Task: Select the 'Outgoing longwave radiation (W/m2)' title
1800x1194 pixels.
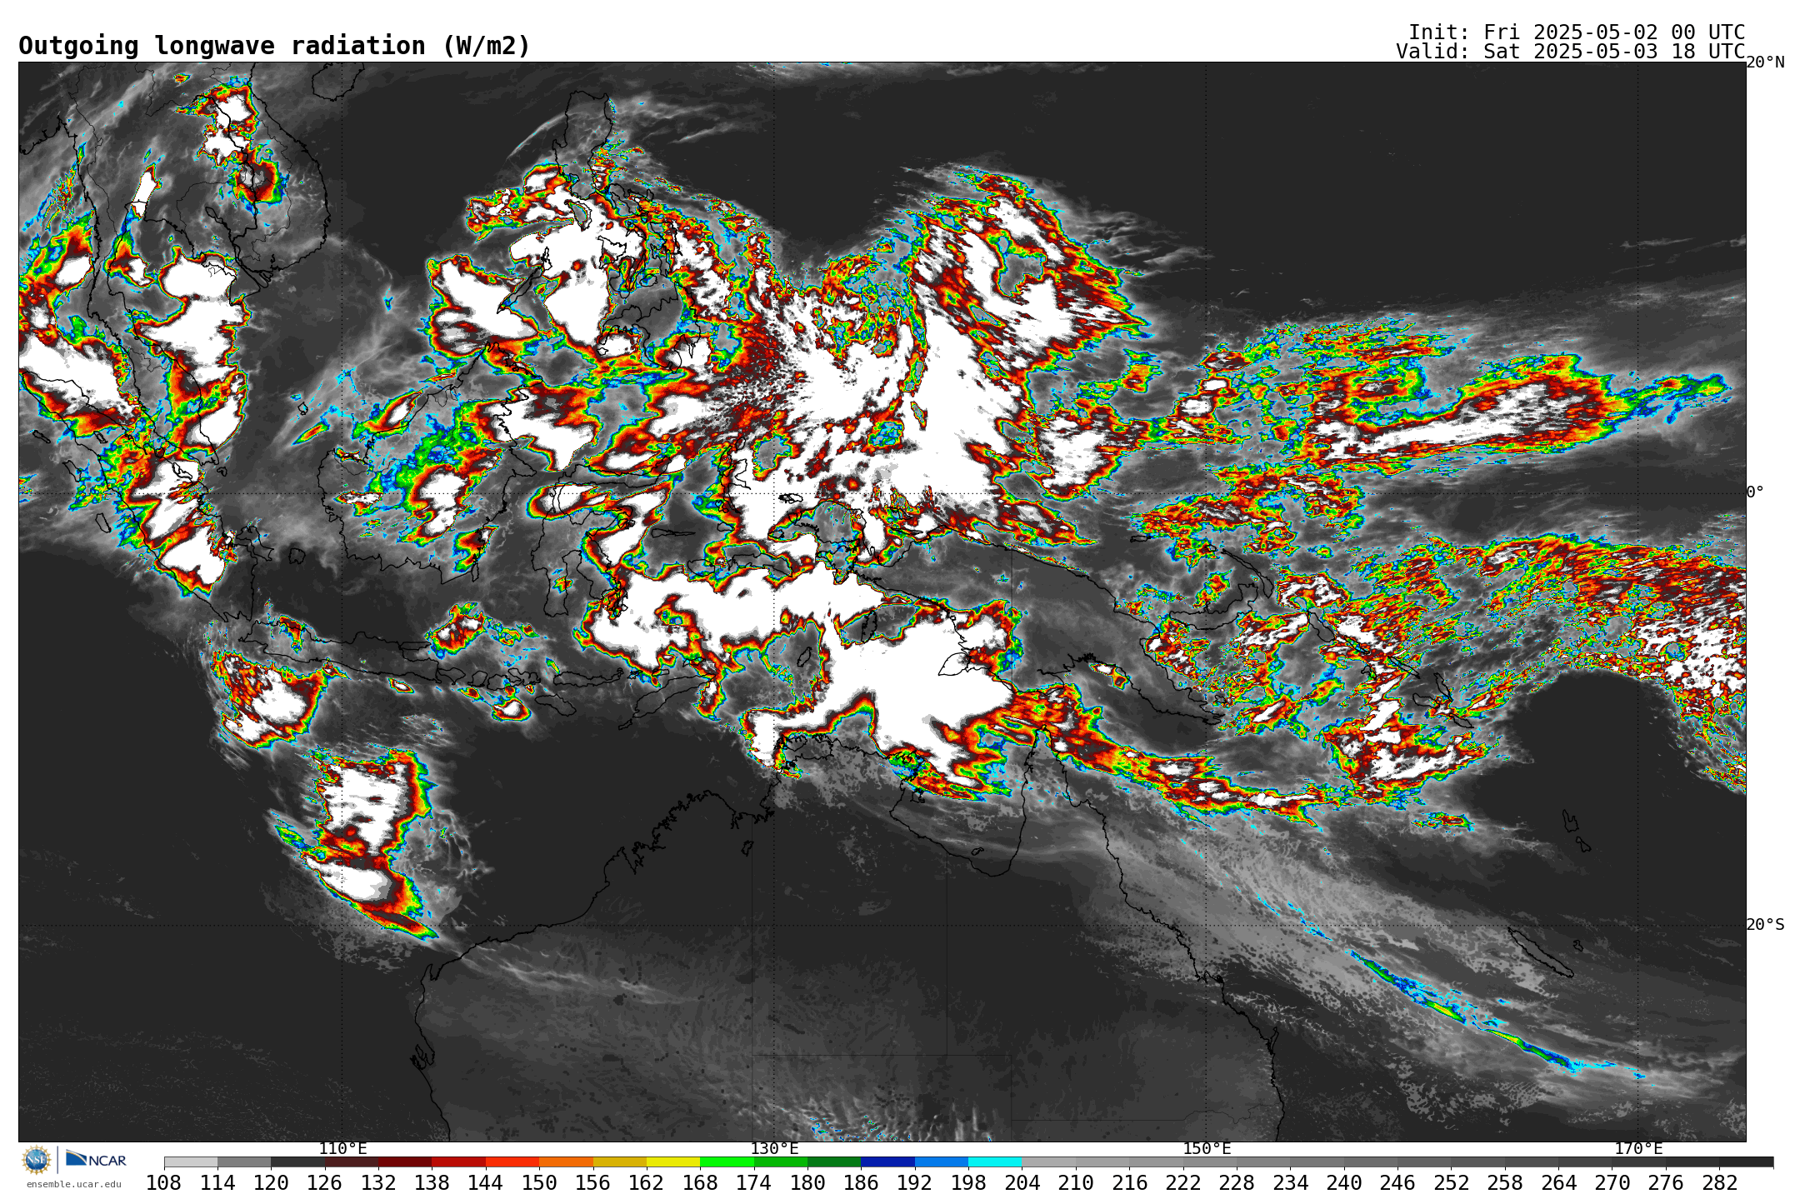Action: pos(274,46)
